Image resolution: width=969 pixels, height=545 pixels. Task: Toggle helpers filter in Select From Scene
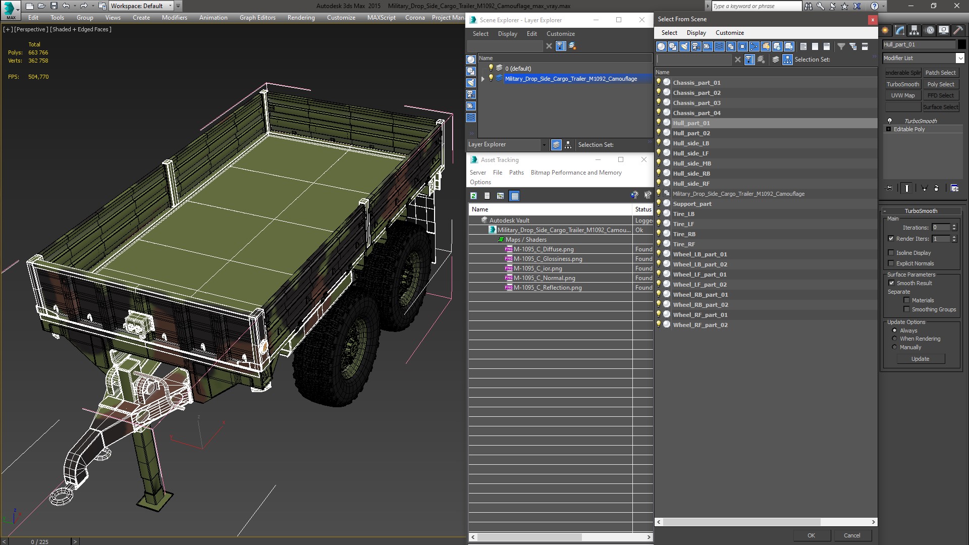(x=708, y=46)
